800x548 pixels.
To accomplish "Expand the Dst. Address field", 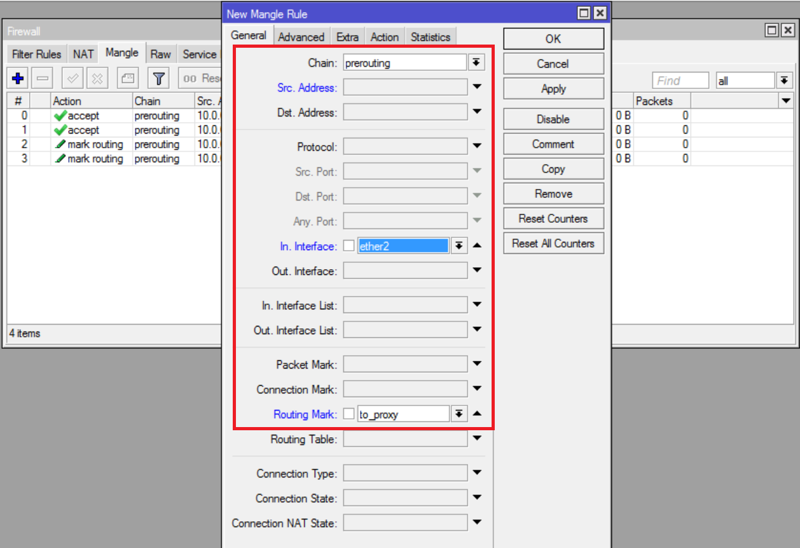I will tap(477, 112).
